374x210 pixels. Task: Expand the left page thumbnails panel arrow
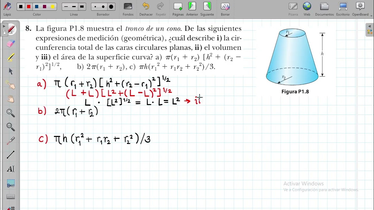tap(4, 26)
